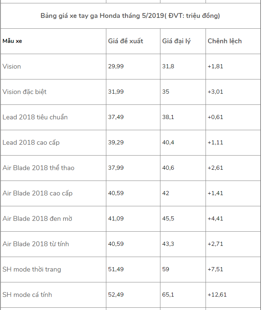Click the "Vision" model name cell
263x310 pixels.
12,66
